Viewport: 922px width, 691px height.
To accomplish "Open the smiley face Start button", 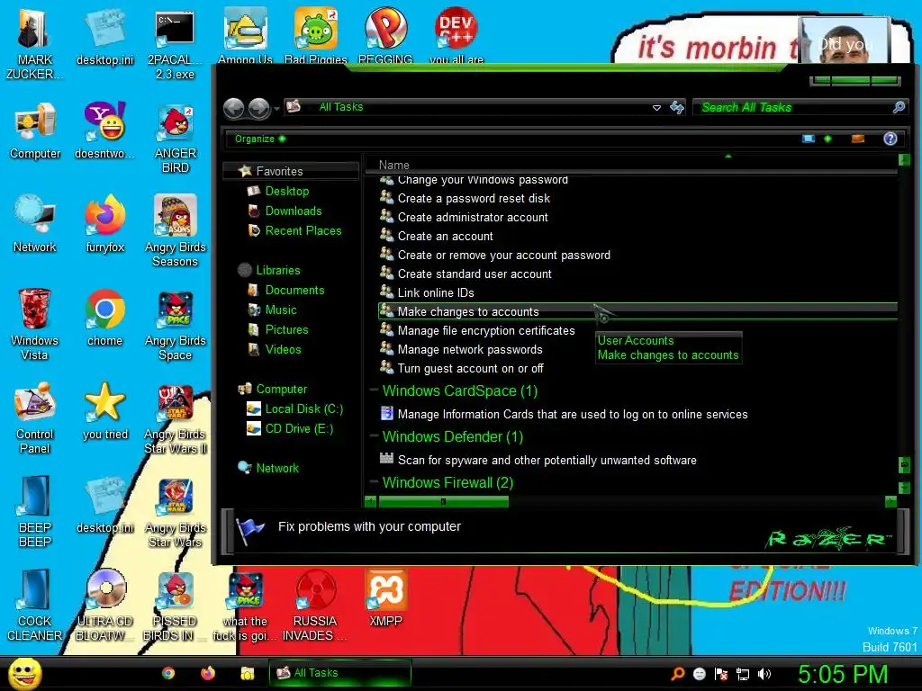I will click(24, 673).
